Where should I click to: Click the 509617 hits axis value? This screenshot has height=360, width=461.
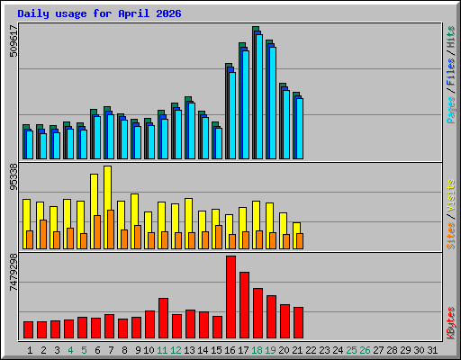pos(14,40)
